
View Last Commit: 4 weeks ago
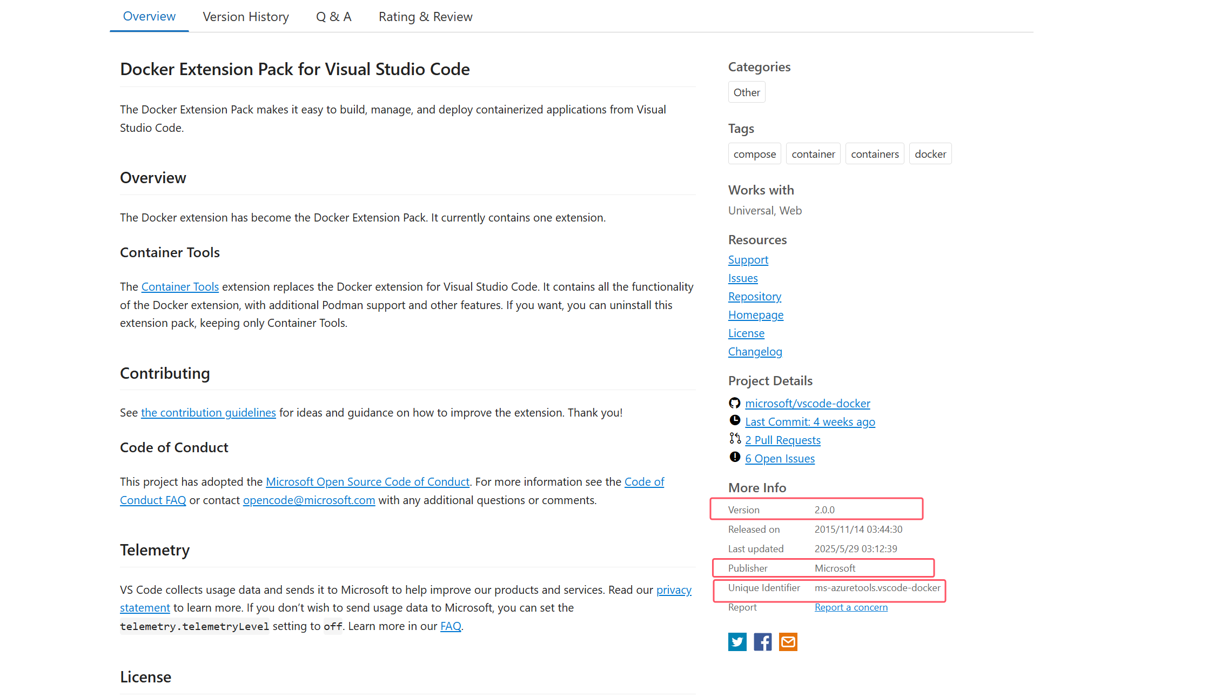pos(810,422)
